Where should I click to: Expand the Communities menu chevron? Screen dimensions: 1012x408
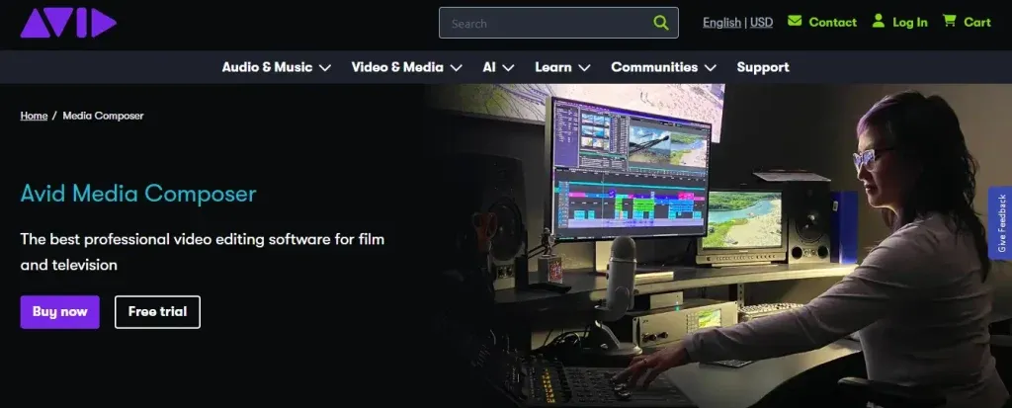(710, 68)
